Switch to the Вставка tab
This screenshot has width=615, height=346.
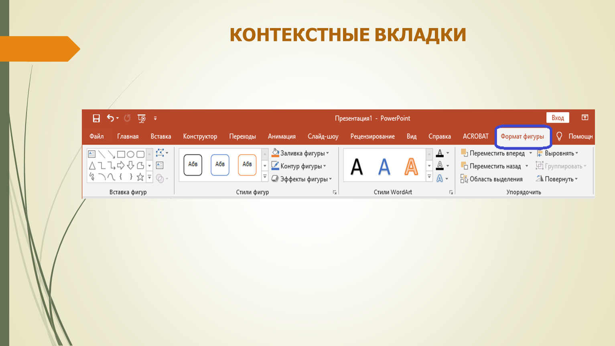[x=161, y=136]
